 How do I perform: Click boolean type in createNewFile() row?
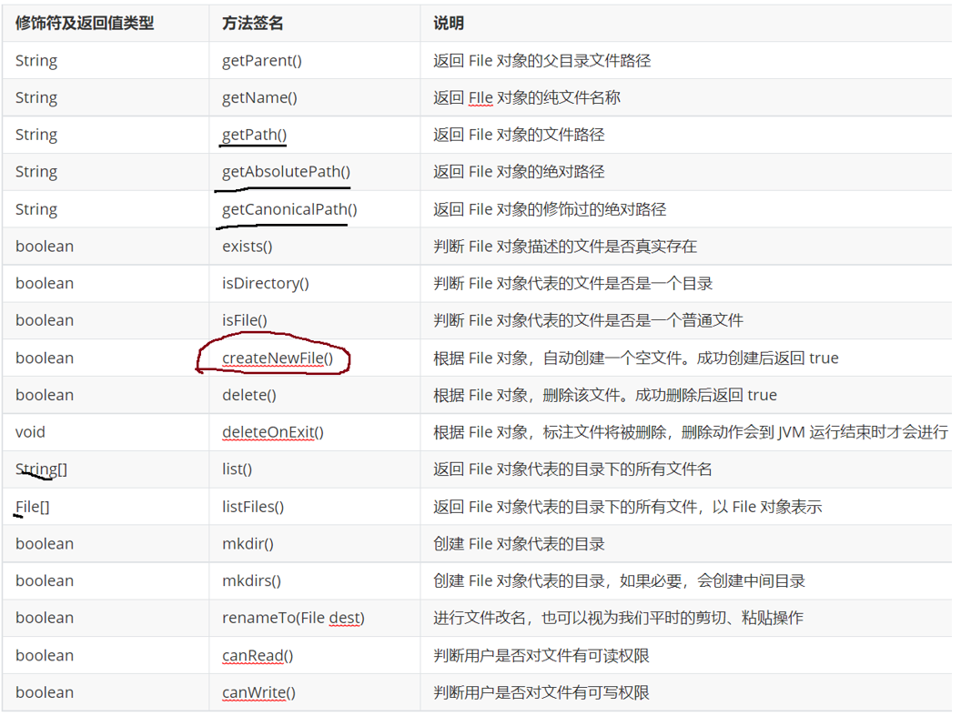[x=44, y=358]
